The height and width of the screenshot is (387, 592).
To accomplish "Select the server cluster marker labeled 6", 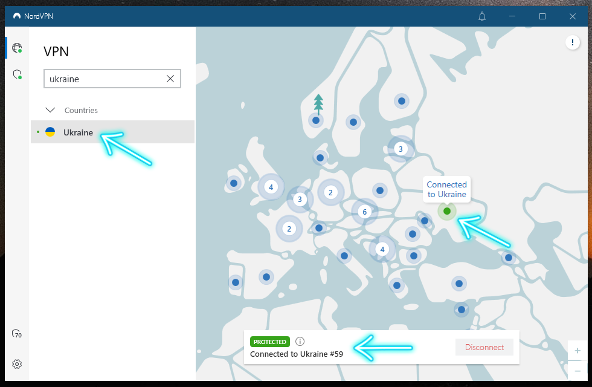I will point(364,212).
